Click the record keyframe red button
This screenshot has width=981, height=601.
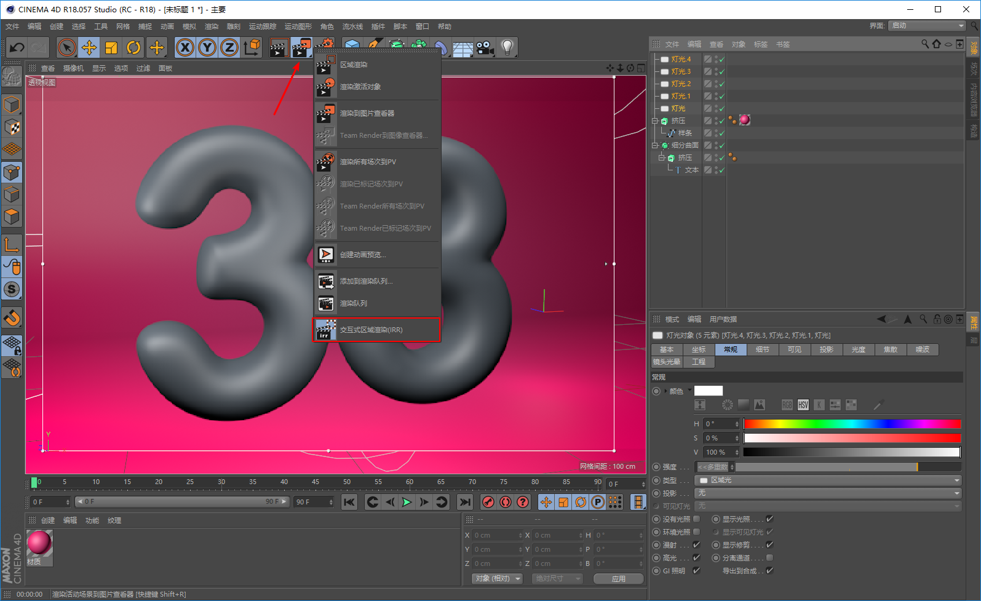(x=488, y=502)
